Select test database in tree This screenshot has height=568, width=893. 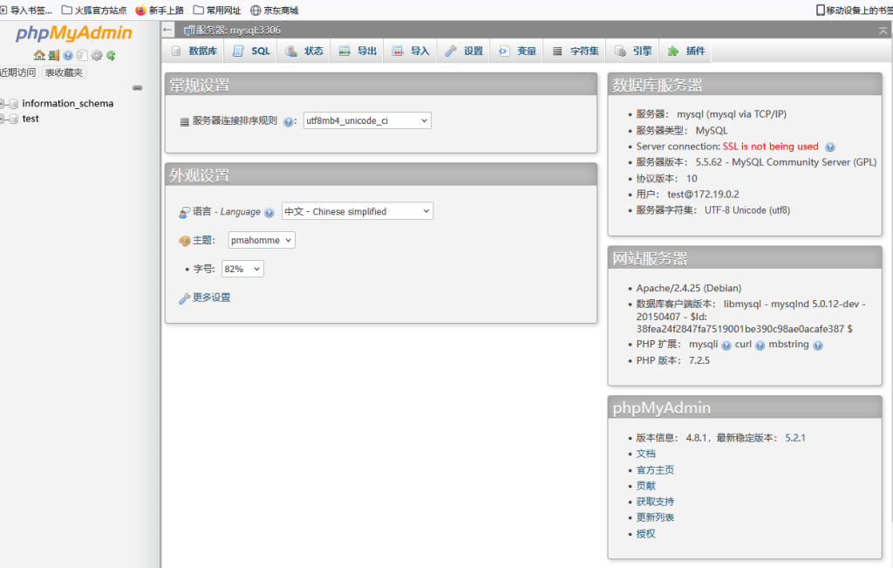coord(31,119)
